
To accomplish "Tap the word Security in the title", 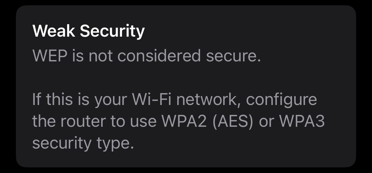I will (x=112, y=31).
